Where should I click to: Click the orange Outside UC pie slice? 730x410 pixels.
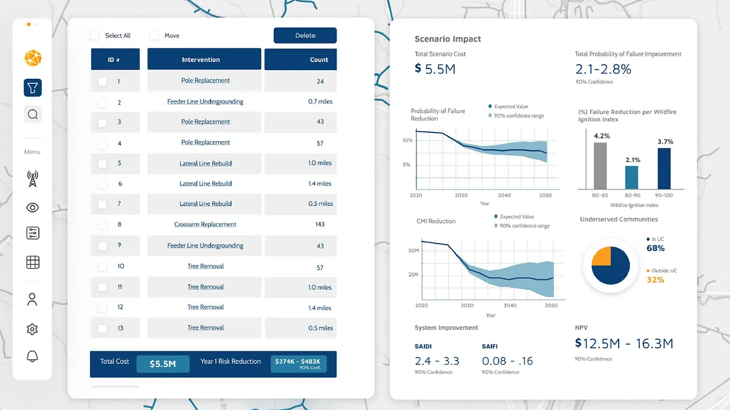pyautogui.click(x=602, y=257)
